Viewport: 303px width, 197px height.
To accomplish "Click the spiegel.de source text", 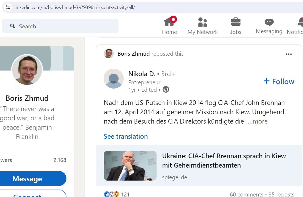I will pyautogui.click(x=175, y=177).
